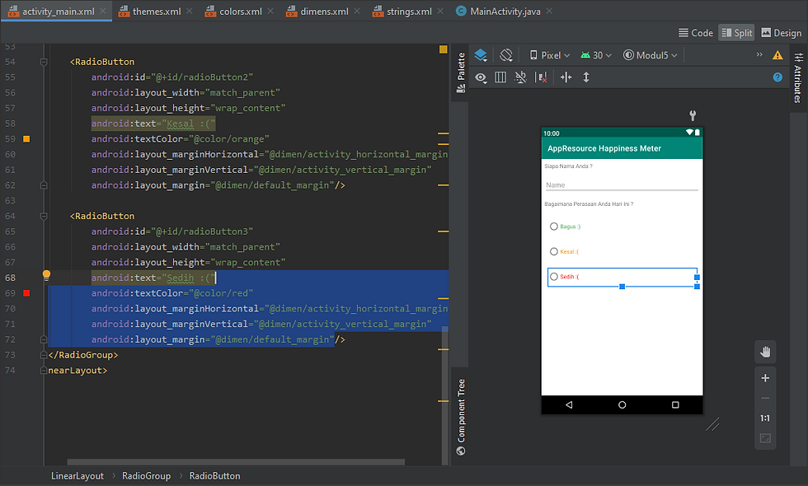Click the Name input field in preview
Screen dimensions: 808x486
[622, 185]
